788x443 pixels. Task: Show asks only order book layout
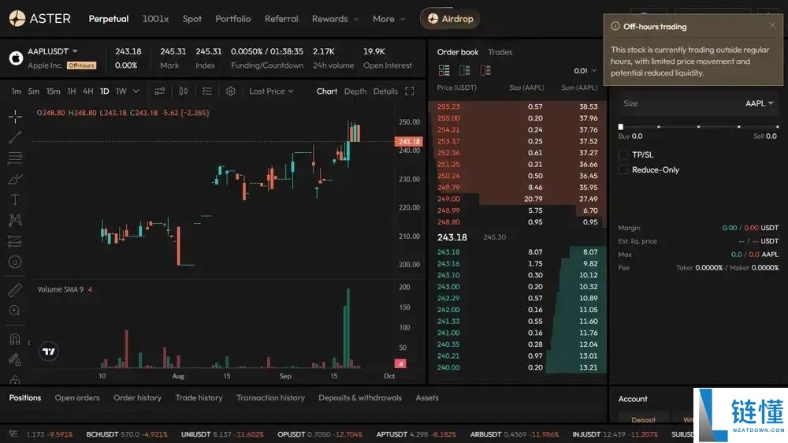485,70
